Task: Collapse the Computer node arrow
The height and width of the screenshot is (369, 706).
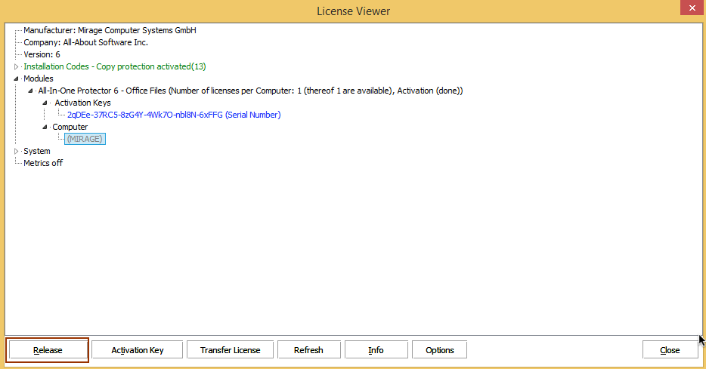Action: click(x=45, y=128)
